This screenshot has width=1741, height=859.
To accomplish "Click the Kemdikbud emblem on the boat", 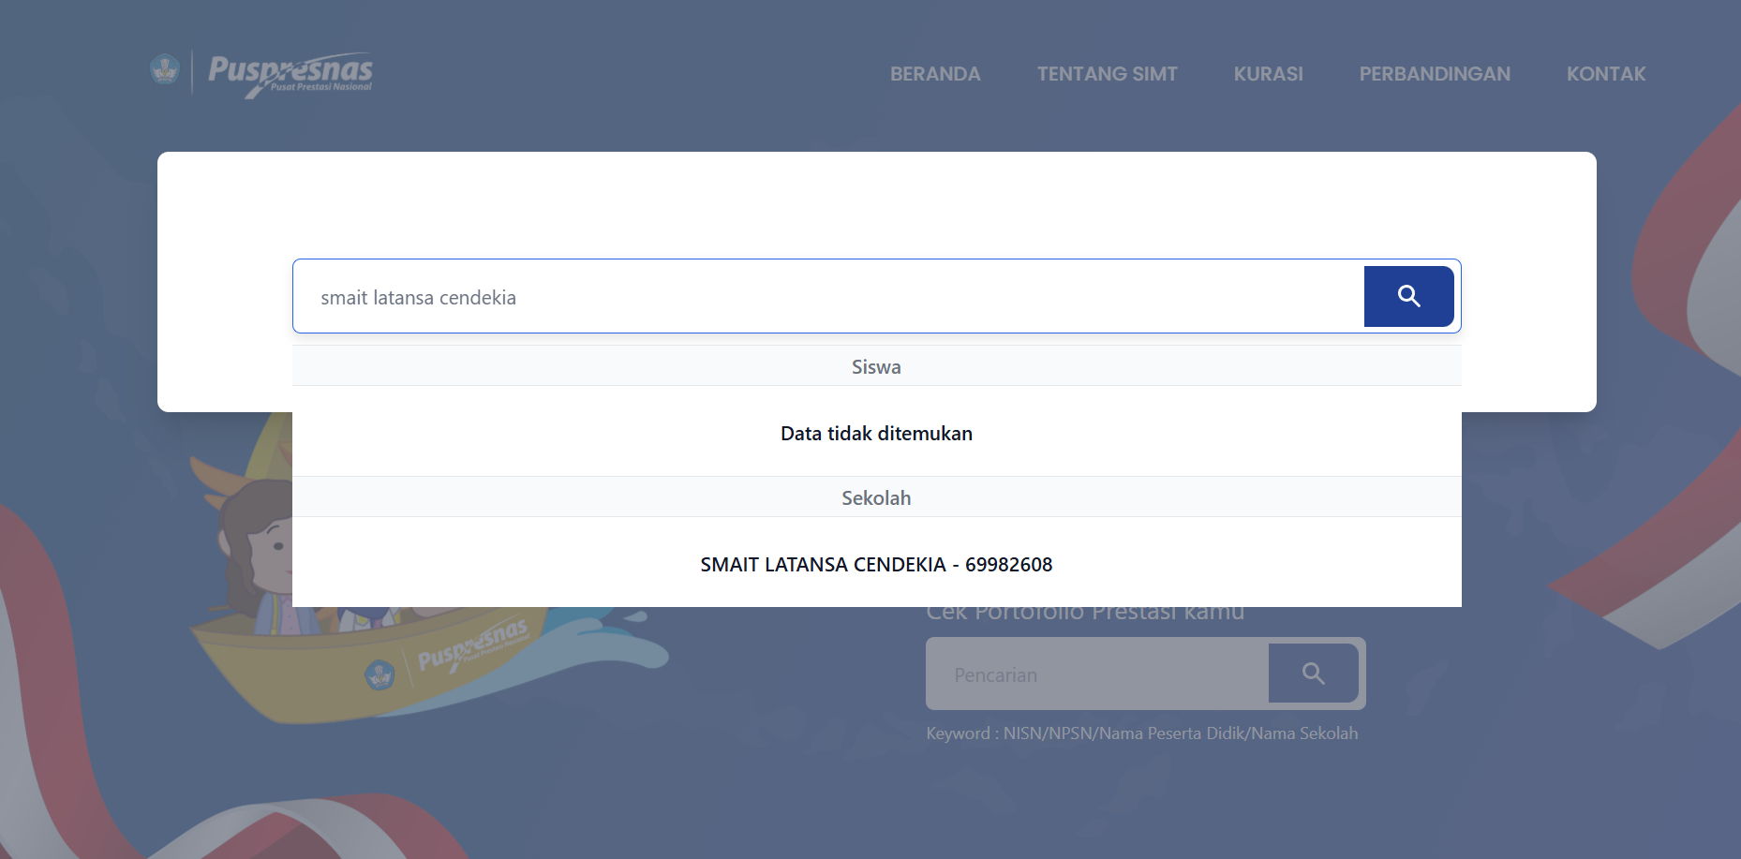I will pos(379,674).
